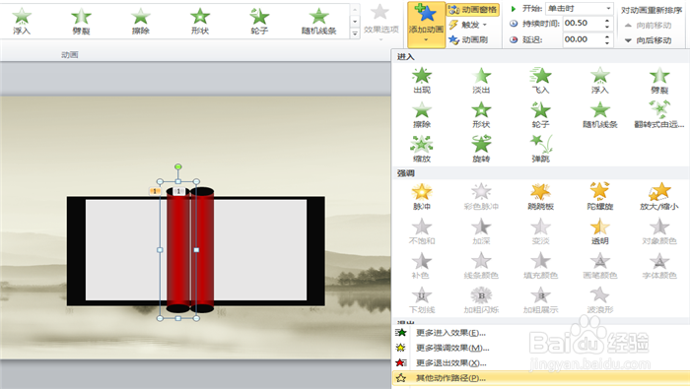Select the 形状 animation in ribbon gallery
Viewport: 690px width, 389px height.
click(200, 22)
